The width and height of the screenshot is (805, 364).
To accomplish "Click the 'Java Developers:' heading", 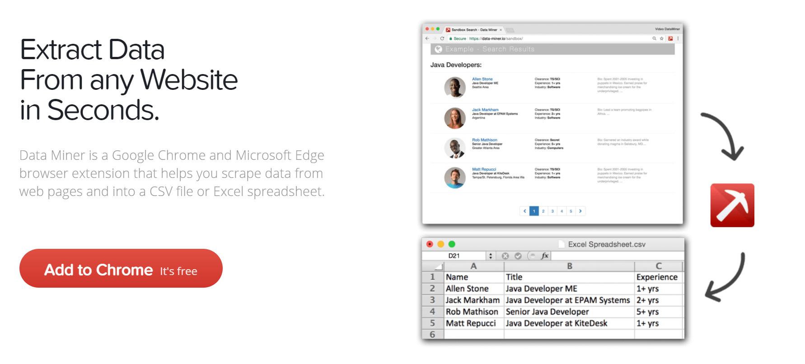I will (456, 65).
